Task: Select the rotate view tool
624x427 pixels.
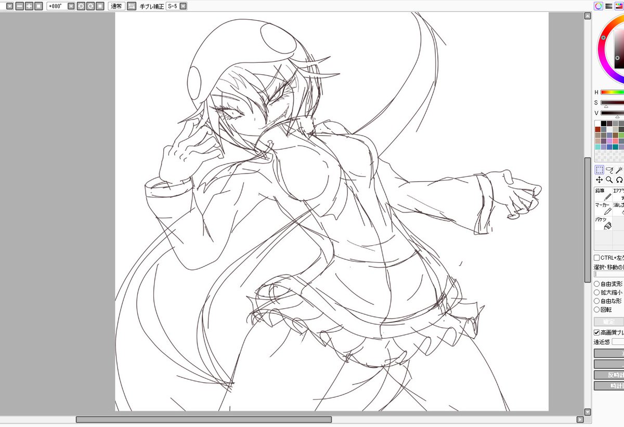Action: [619, 180]
